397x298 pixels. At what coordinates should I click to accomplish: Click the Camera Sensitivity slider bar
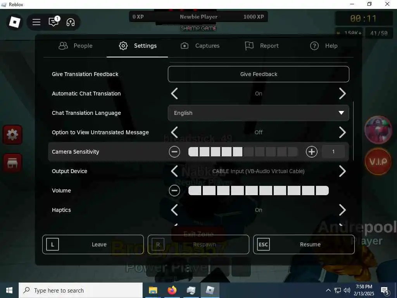[243, 152]
